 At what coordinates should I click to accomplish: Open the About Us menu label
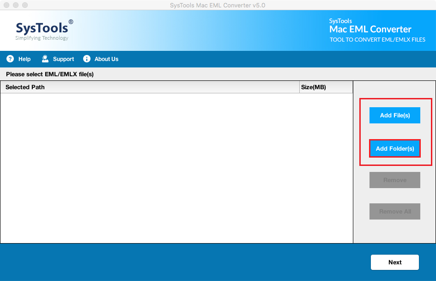coord(107,59)
